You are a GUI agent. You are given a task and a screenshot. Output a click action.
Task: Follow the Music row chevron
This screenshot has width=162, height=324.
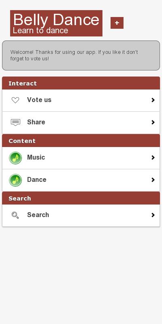pyautogui.click(x=153, y=158)
